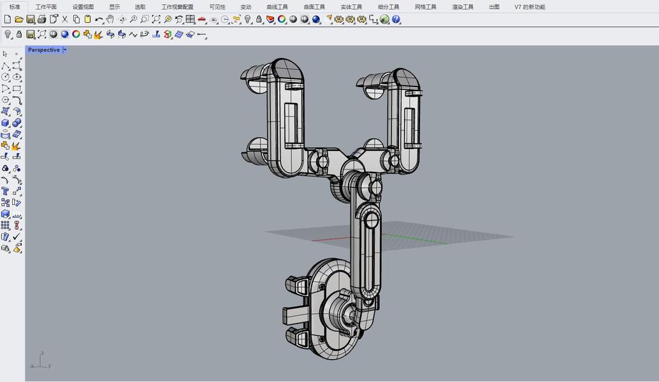
Task: Switch to the 实体工具 tab
Action: tap(351, 7)
